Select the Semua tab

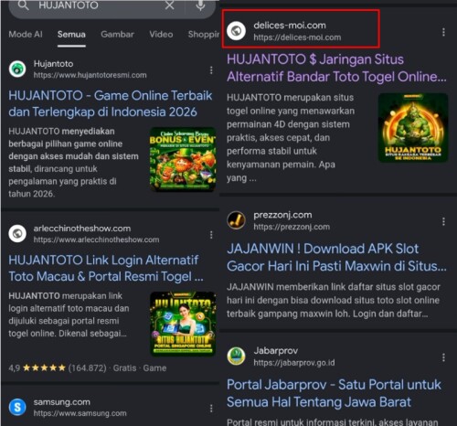tap(71, 35)
